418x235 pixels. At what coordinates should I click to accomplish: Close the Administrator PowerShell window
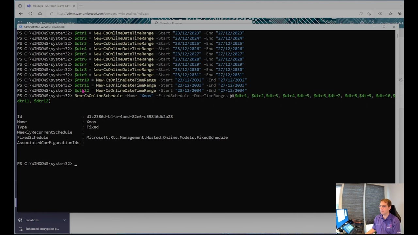[x=394, y=27]
